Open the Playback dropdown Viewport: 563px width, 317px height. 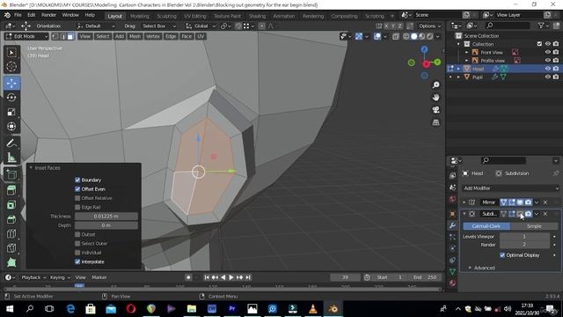tap(33, 277)
